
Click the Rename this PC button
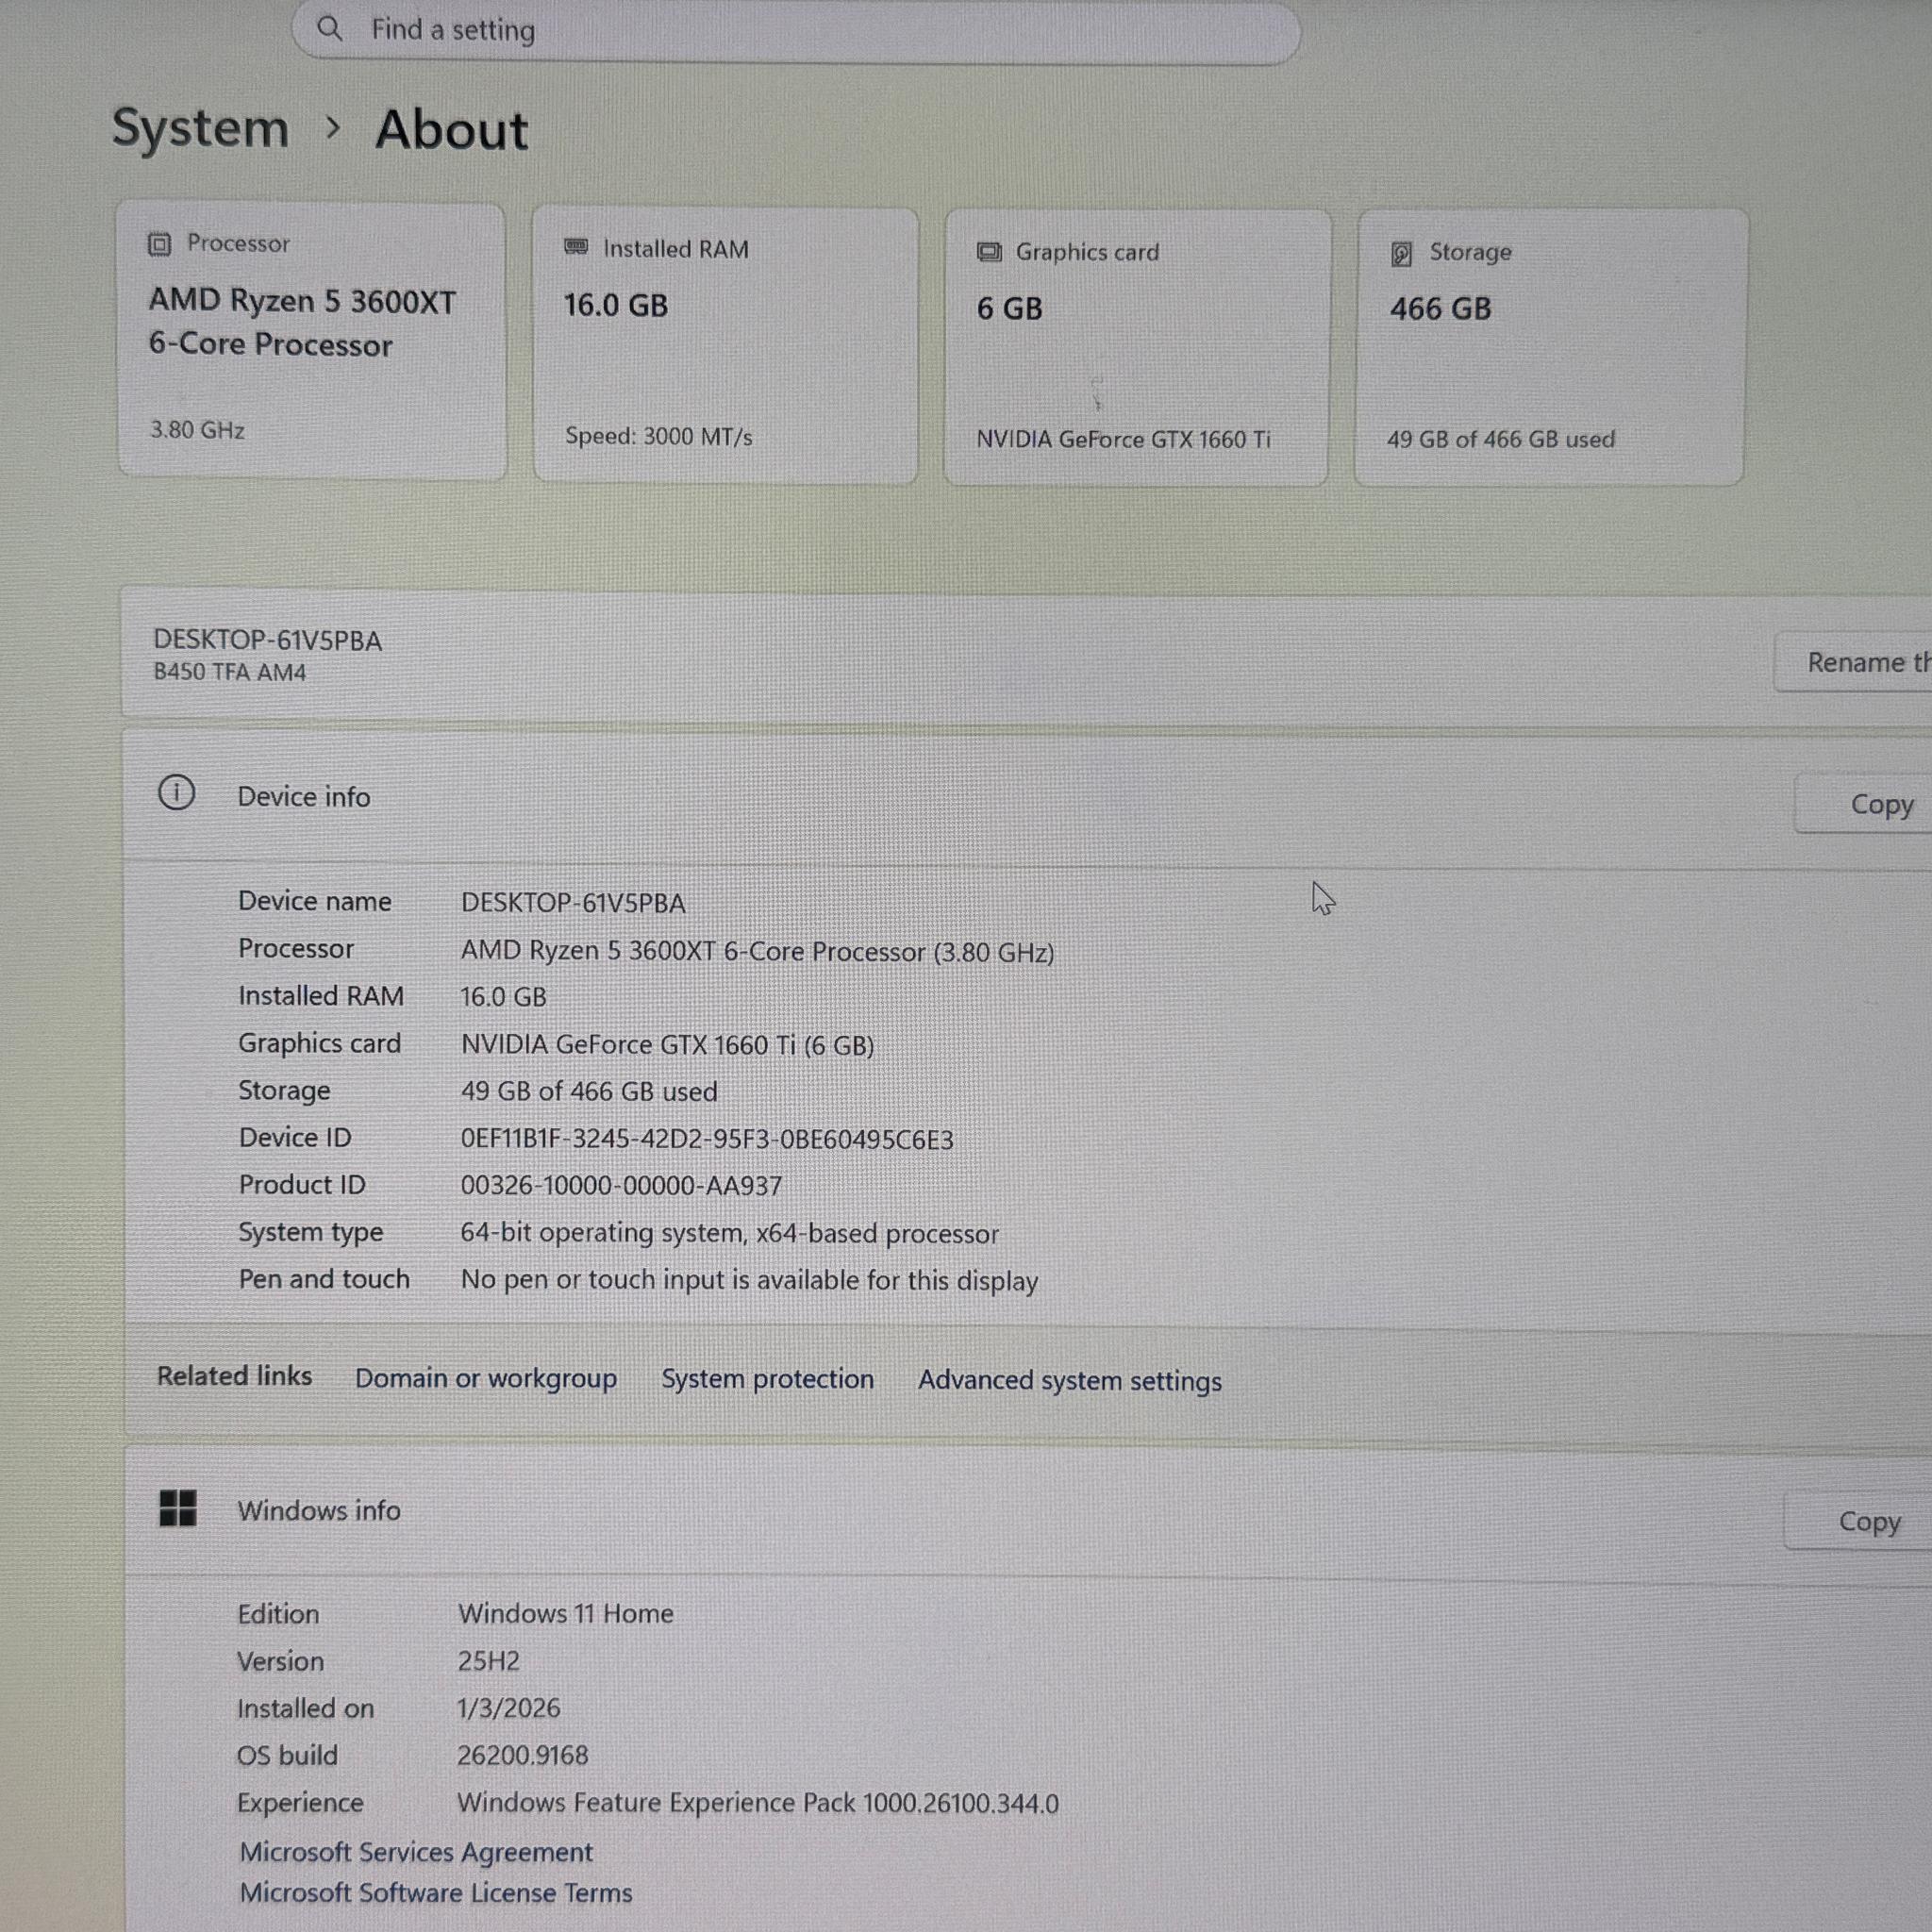coord(1853,662)
